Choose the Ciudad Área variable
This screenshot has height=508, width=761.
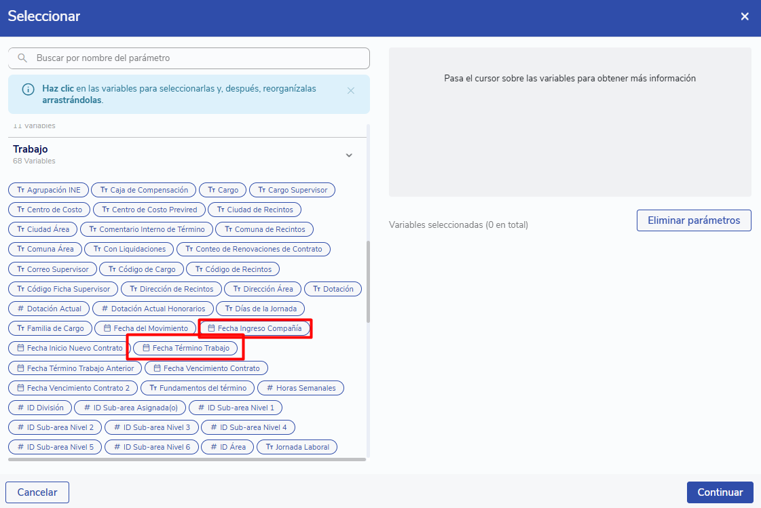(x=43, y=229)
